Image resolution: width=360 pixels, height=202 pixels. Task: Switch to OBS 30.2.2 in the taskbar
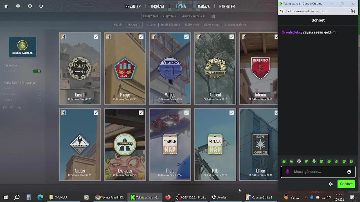[191, 197]
